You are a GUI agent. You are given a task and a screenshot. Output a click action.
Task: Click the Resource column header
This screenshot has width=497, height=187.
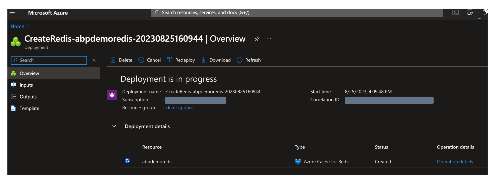[x=152, y=147]
